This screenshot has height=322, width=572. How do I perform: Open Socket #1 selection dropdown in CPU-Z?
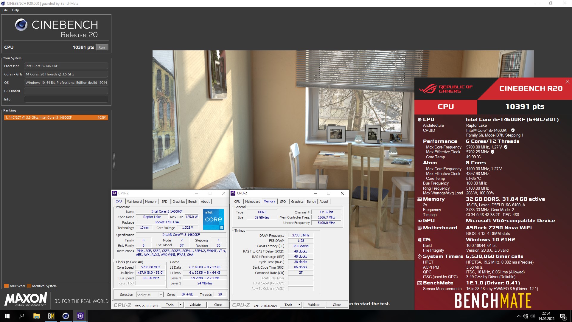pos(161,295)
